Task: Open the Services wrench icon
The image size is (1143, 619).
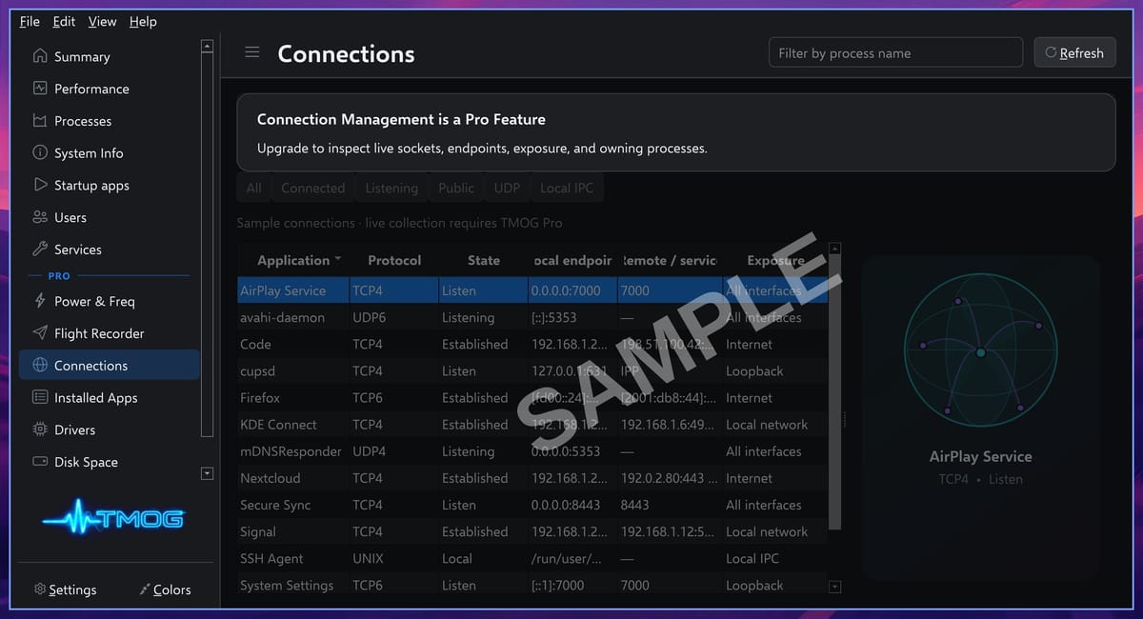Action: pyautogui.click(x=40, y=250)
